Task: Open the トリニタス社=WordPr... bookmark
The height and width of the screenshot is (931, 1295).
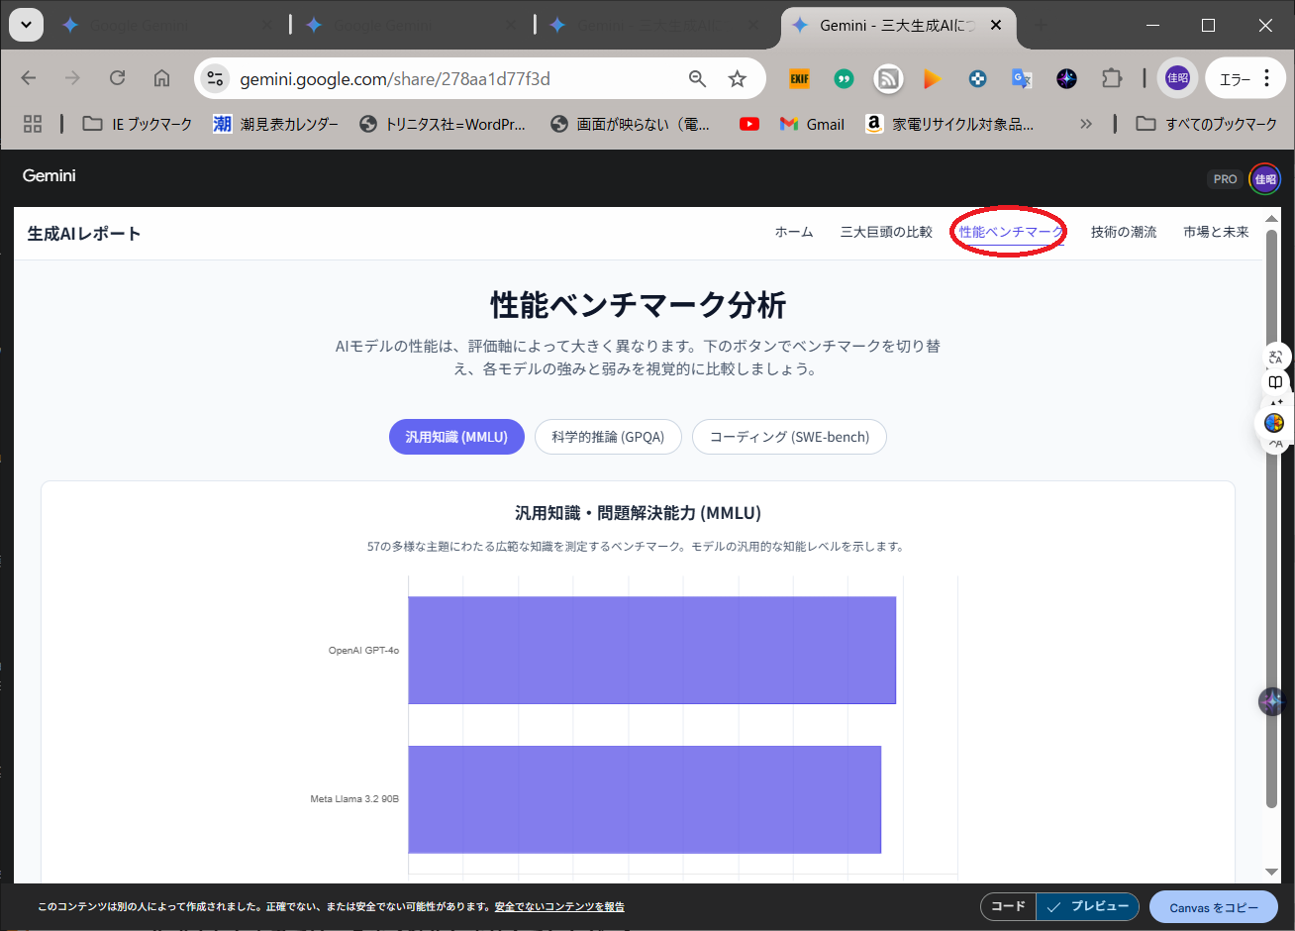Action: point(443,124)
